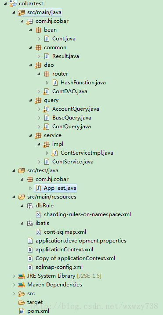Image resolution: width=163 pixels, height=315 pixels.
Task: Click the ContServiceImpl.java file icon
Action: (x=54, y=153)
